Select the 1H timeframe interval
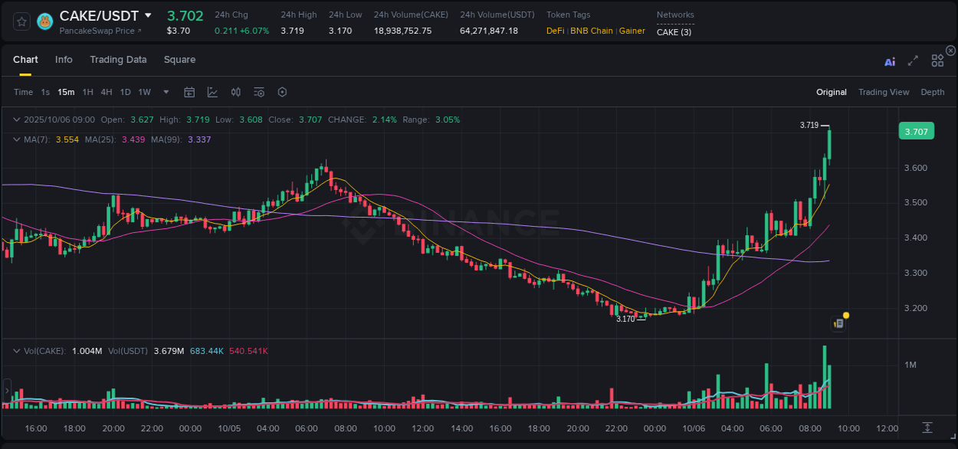 click(87, 92)
